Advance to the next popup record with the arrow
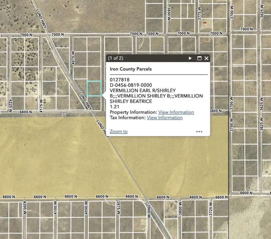271x239 pixels. pyautogui.click(x=190, y=58)
